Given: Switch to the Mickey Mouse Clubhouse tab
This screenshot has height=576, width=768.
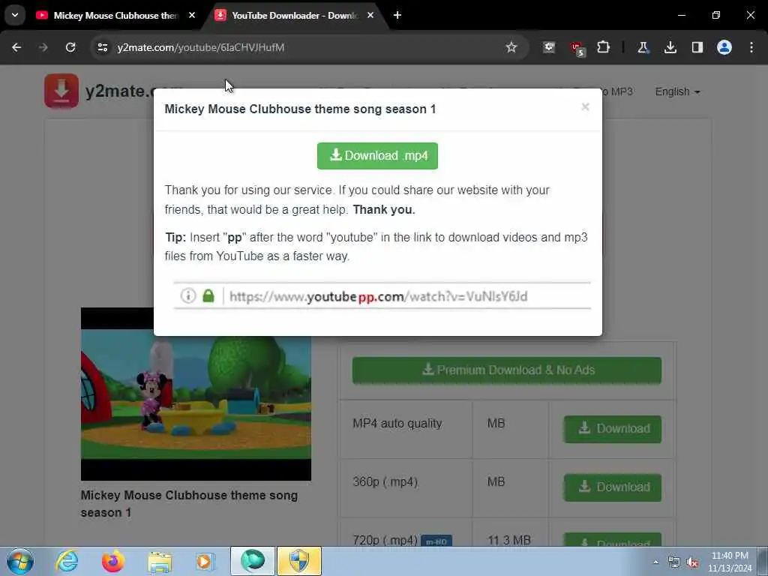Looking at the screenshot, I should pos(115,16).
